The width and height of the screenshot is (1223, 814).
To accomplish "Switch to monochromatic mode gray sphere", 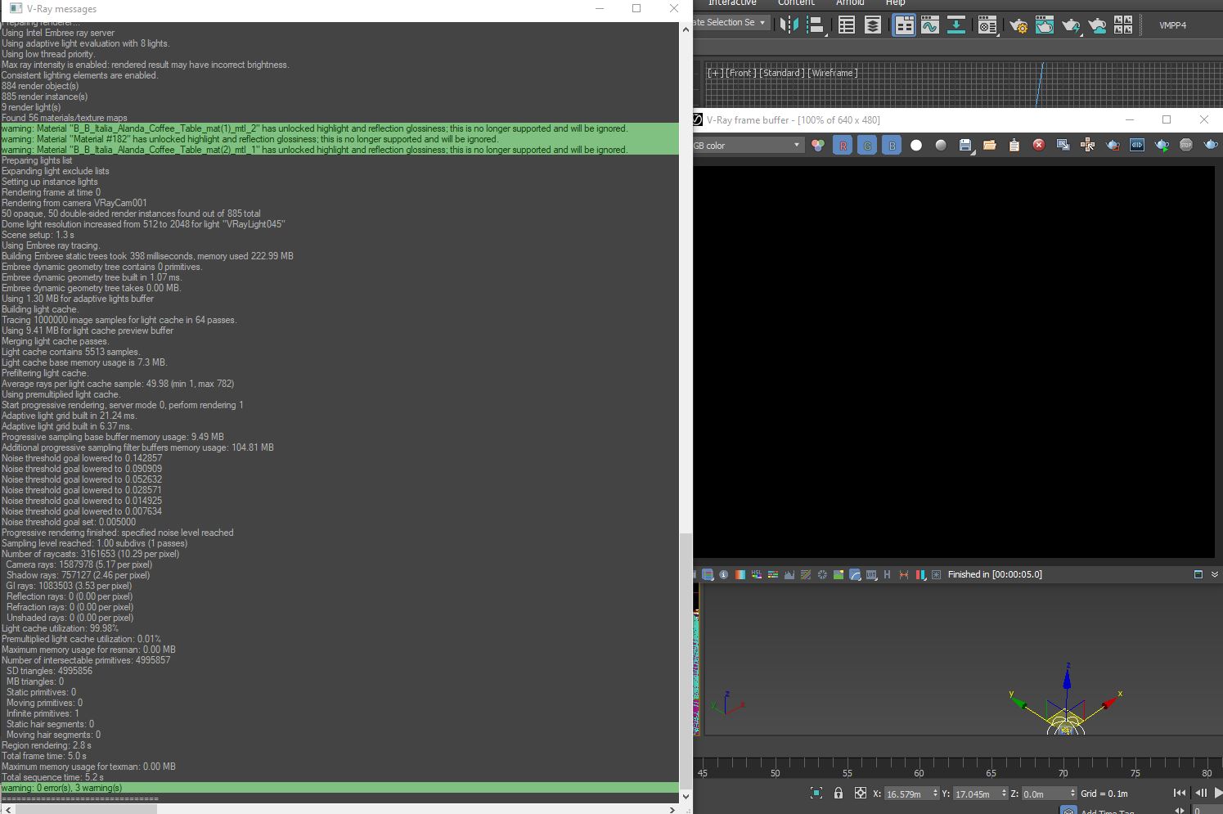I will 941,146.
